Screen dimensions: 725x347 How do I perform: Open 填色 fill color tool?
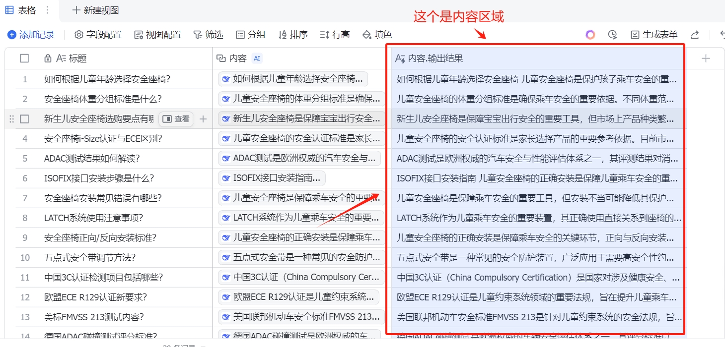point(377,35)
